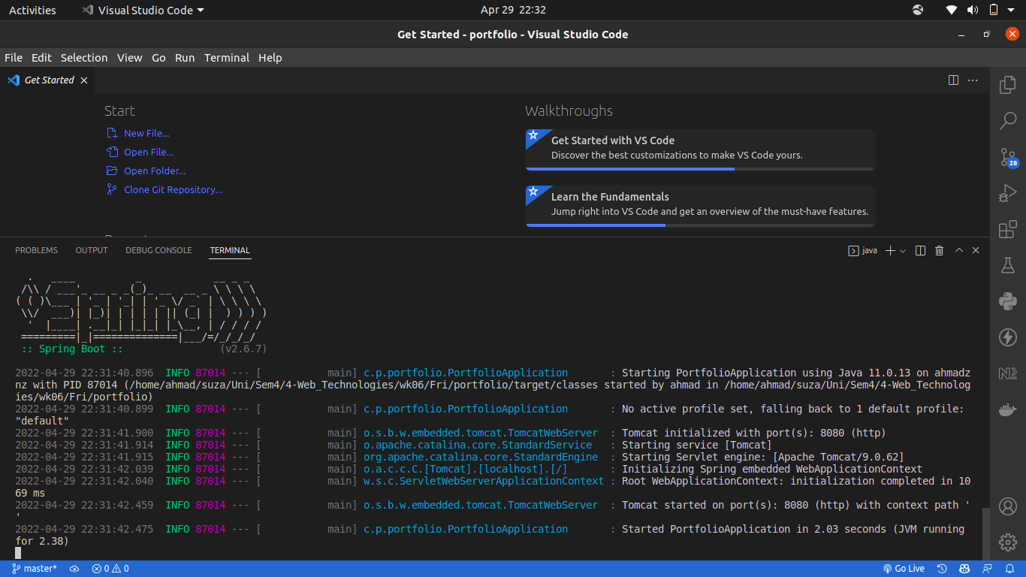Select the TERMINAL tab

tap(230, 250)
